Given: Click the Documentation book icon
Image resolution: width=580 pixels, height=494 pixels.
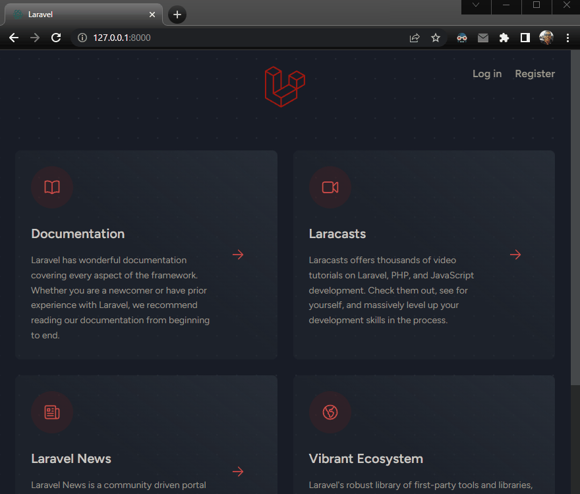Looking at the screenshot, I should pos(52,187).
